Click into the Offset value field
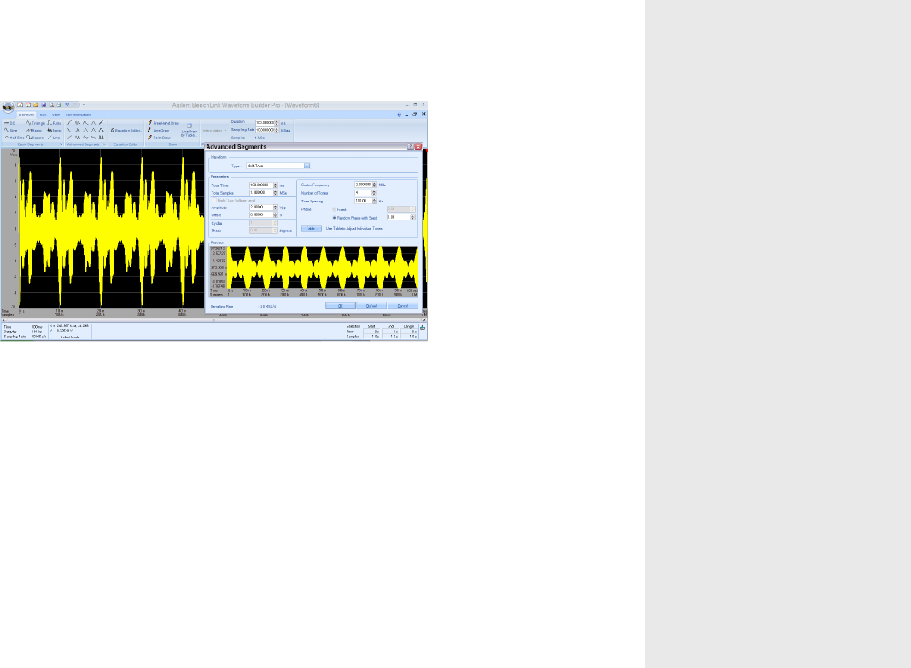The height and width of the screenshot is (668, 911). pyautogui.click(x=261, y=214)
